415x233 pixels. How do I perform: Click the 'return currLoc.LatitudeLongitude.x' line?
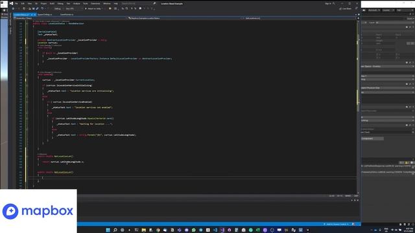63,162
